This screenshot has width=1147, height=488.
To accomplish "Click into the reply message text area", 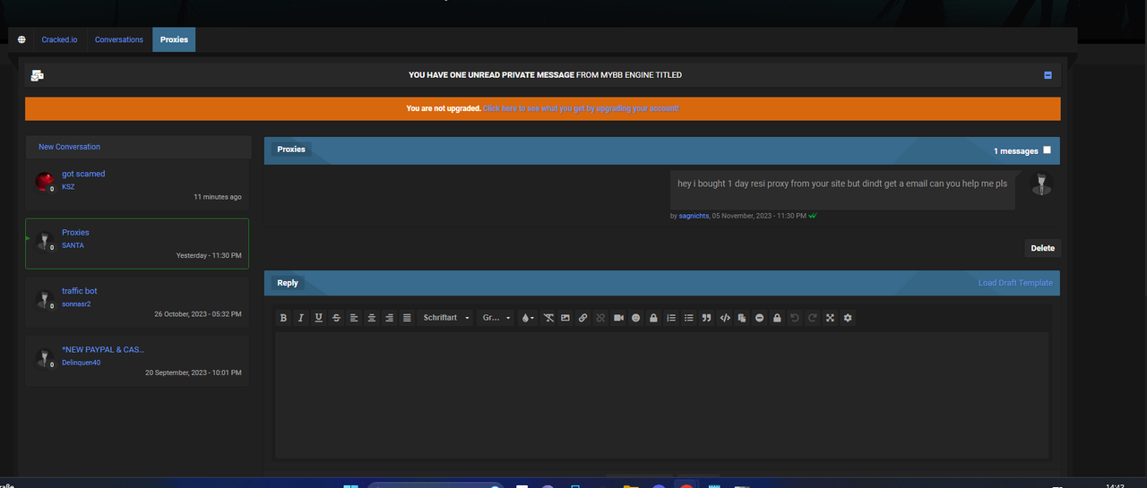I will (x=661, y=396).
